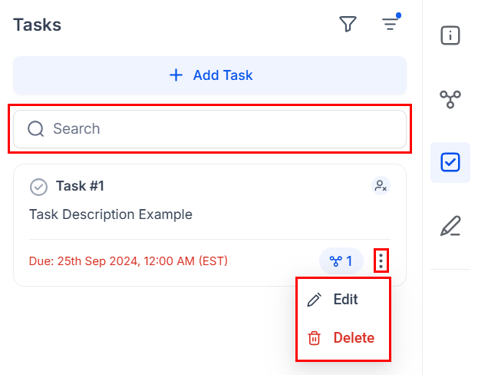Viewport: 478px width, 375px height.
Task: Click the magnifier icon in the search bar
Action: click(x=36, y=129)
